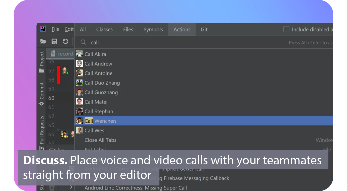Select the Call Akira action

click(x=204, y=54)
